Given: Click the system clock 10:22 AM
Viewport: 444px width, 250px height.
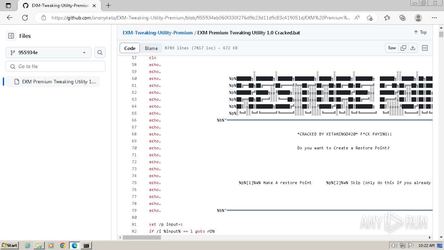Looking at the screenshot, I should [426, 245].
